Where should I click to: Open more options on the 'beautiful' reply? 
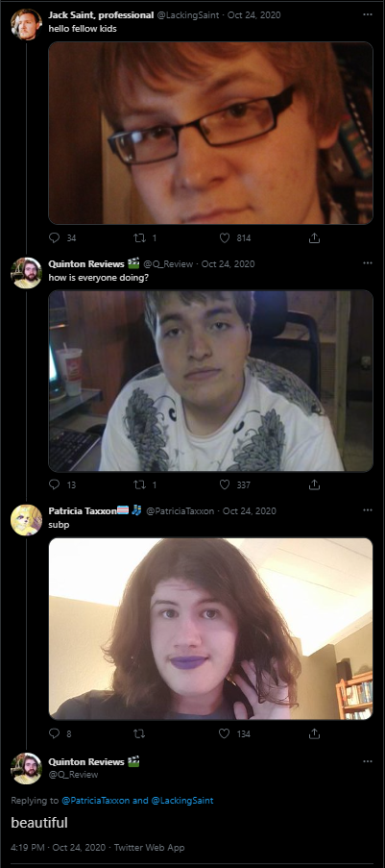click(x=368, y=761)
